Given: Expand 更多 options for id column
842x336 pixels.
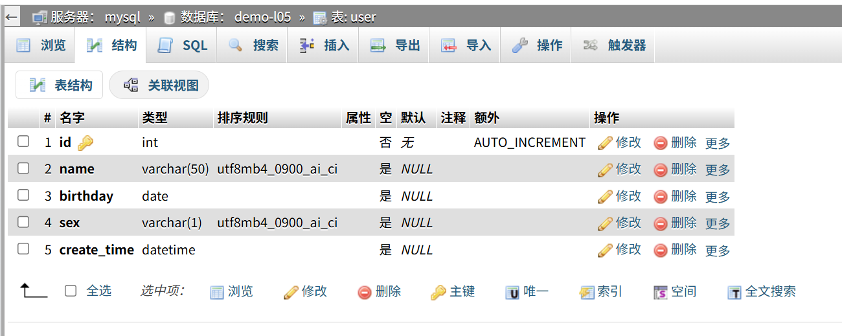Looking at the screenshot, I should click(718, 143).
